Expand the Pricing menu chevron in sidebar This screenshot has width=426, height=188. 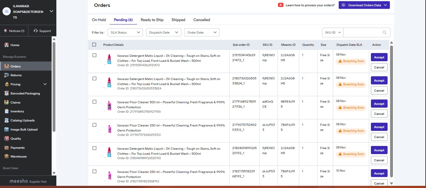coord(45,84)
